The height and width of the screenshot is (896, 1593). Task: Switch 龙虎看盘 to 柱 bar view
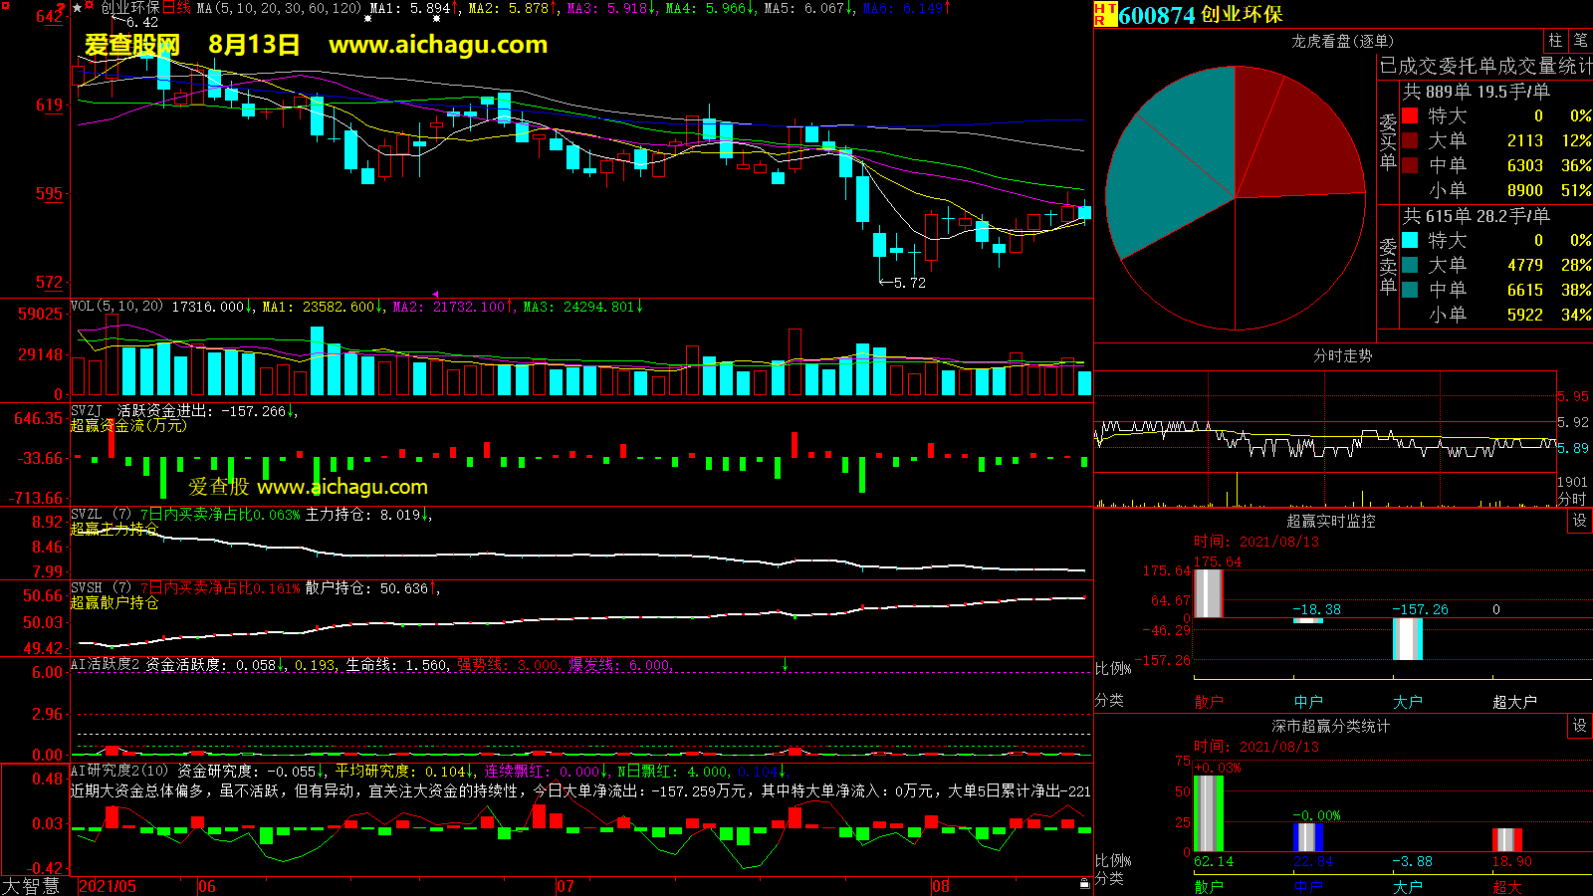[x=1555, y=41]
